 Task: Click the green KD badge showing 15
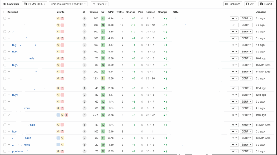click(103, 88)
